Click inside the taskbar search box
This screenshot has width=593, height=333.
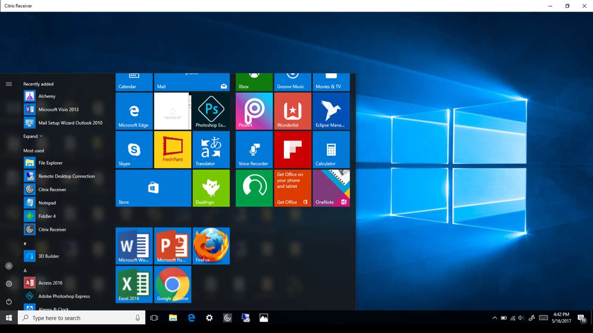click(81, 317)
